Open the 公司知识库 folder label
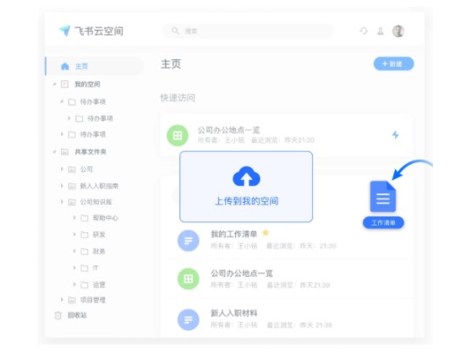This screenshot has height=359, width=460. (96, 202)
